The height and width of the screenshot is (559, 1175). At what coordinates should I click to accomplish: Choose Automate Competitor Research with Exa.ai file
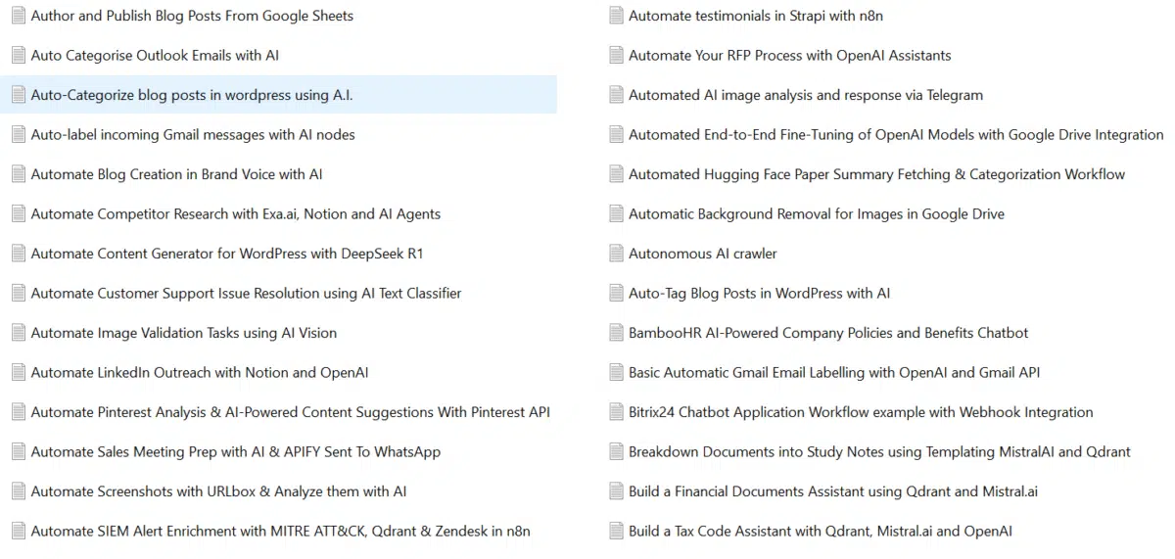(235, 214)
